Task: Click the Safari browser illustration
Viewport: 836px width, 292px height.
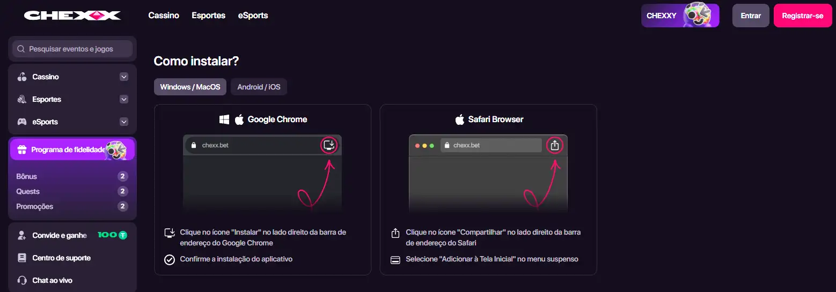Action: point(488,174)
